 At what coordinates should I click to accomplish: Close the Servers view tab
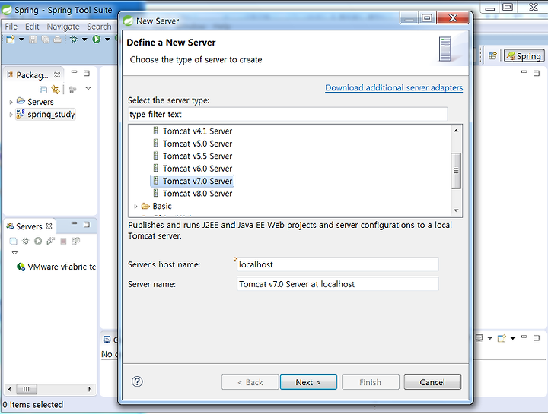(x=49, y=226)
